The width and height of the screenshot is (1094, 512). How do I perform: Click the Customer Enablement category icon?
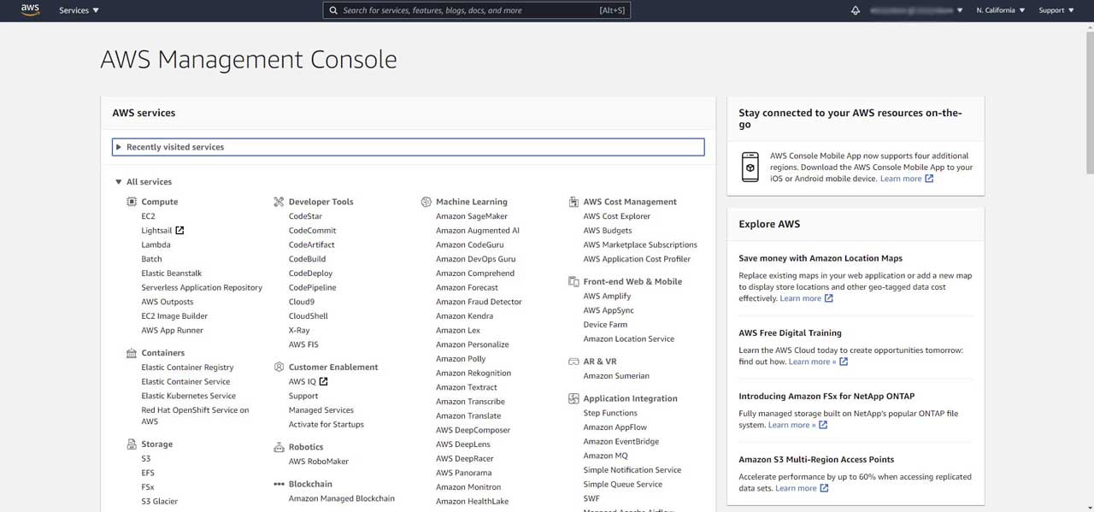point(279,367)
